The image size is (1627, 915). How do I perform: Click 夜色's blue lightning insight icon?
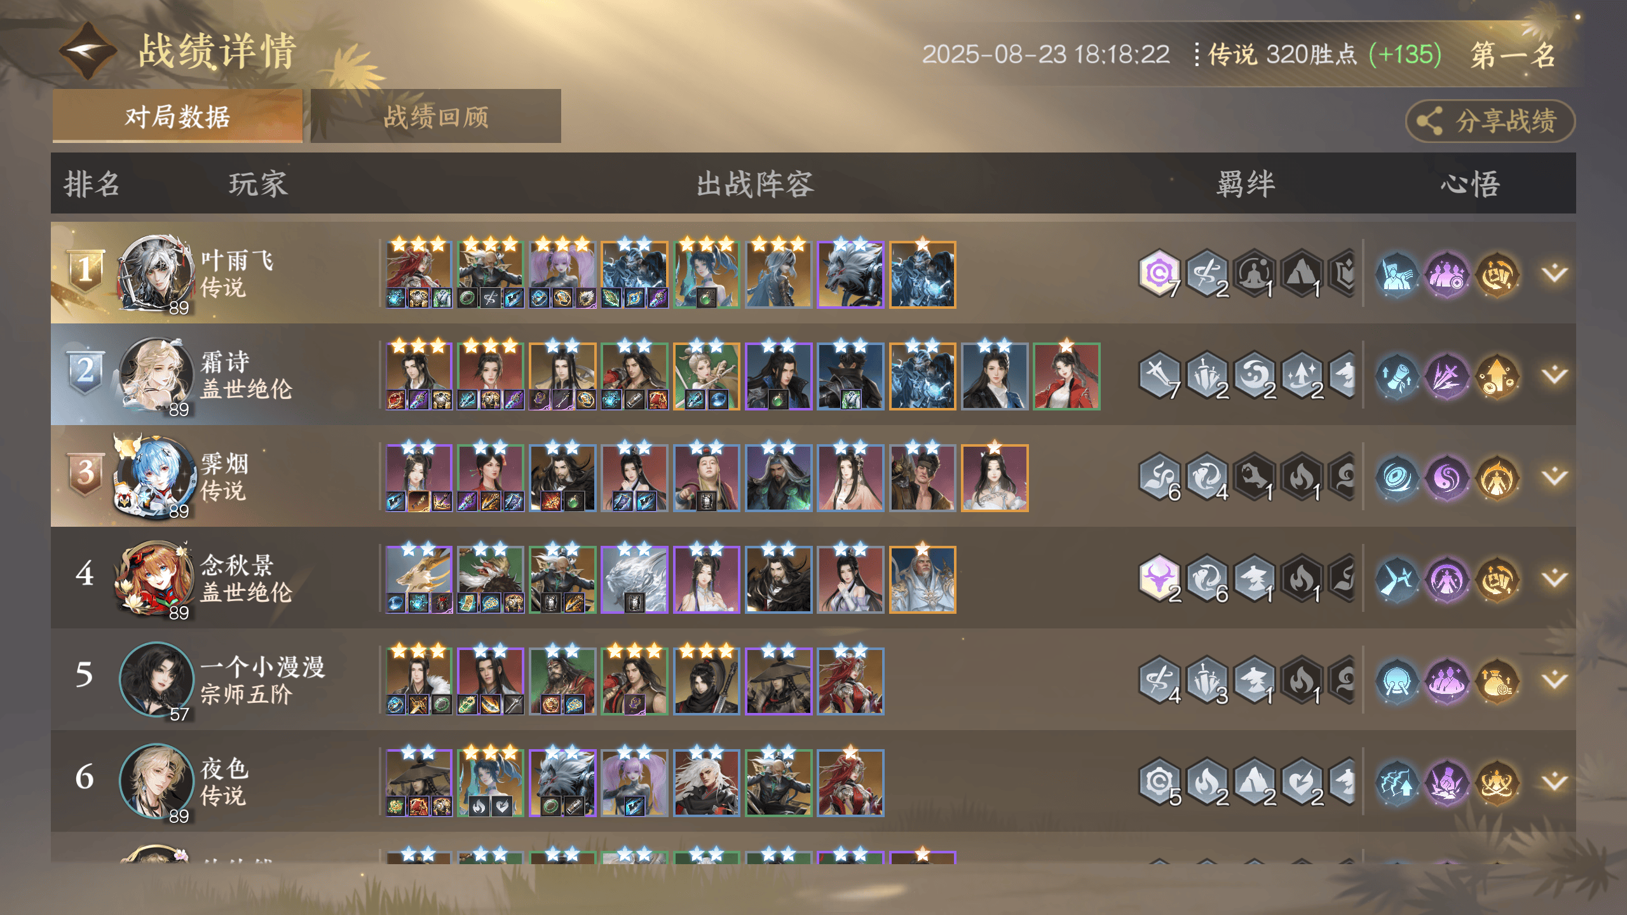click(1396, 782)
